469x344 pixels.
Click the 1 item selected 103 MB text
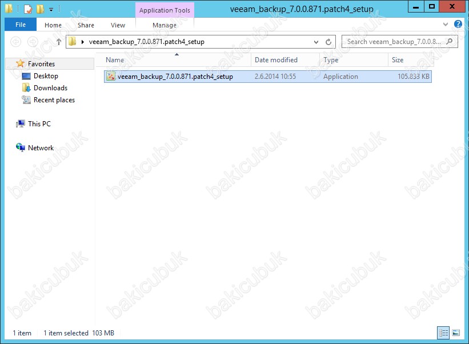[x=79, y=333]
